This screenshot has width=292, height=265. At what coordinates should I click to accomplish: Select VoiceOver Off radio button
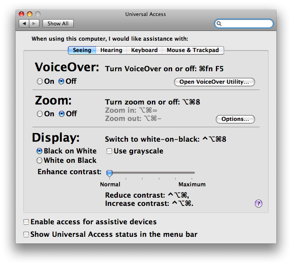pos(61,81)
